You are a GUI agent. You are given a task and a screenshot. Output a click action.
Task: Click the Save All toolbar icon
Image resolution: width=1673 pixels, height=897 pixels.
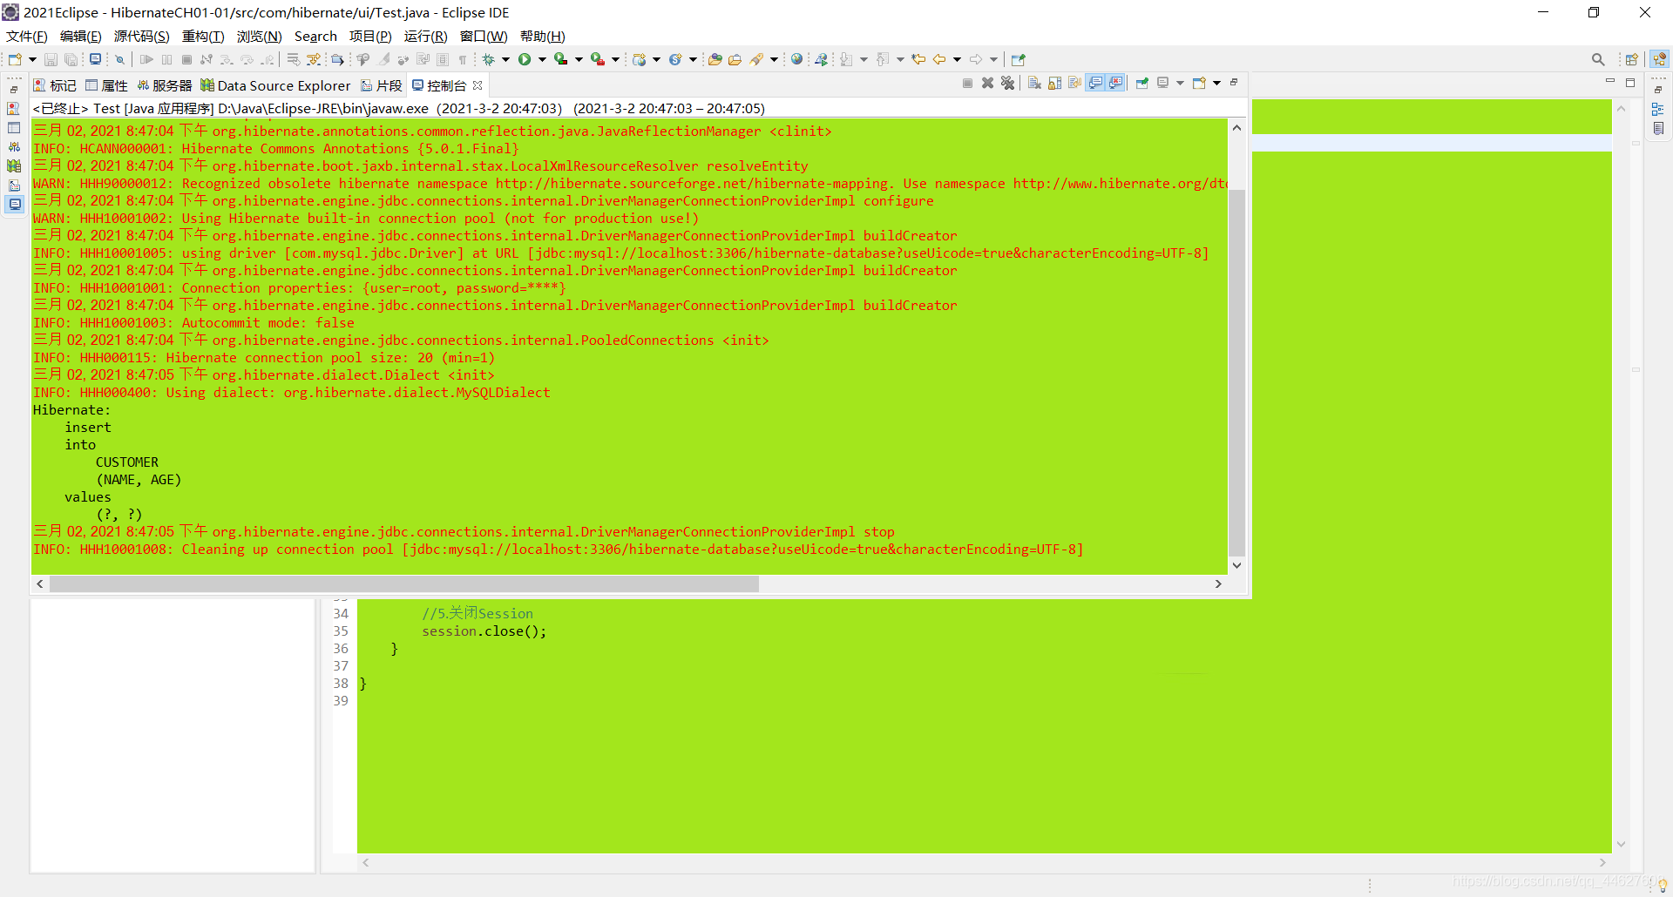[x=71, y=59]
